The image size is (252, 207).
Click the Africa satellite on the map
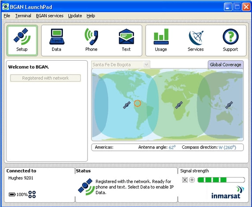click(179, 105)
